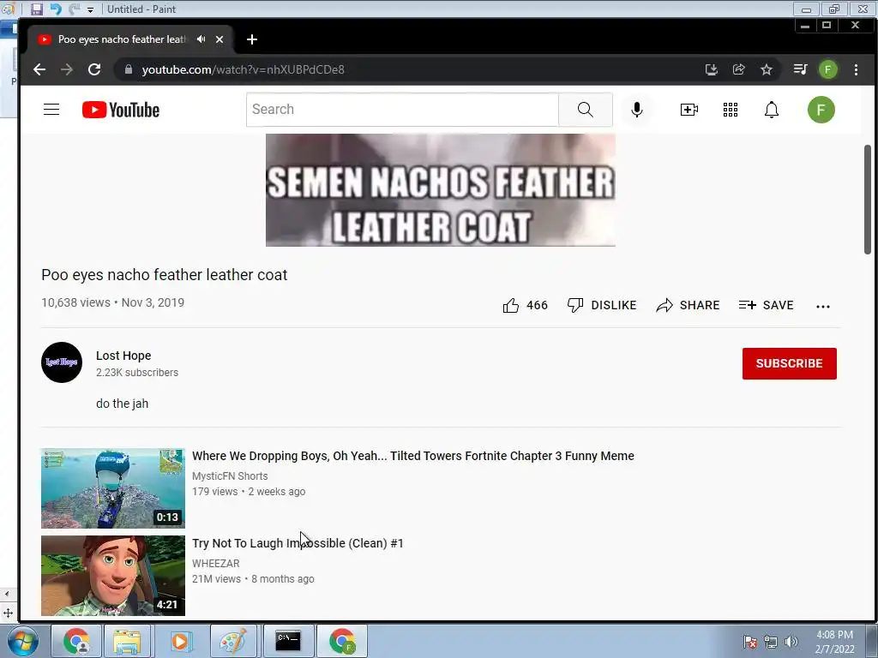Click the DISLIKE button

click(x=602, y=306)
